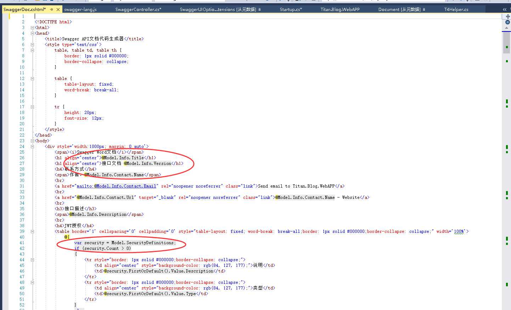Collapse the div block on line 24

click(32, 147)
